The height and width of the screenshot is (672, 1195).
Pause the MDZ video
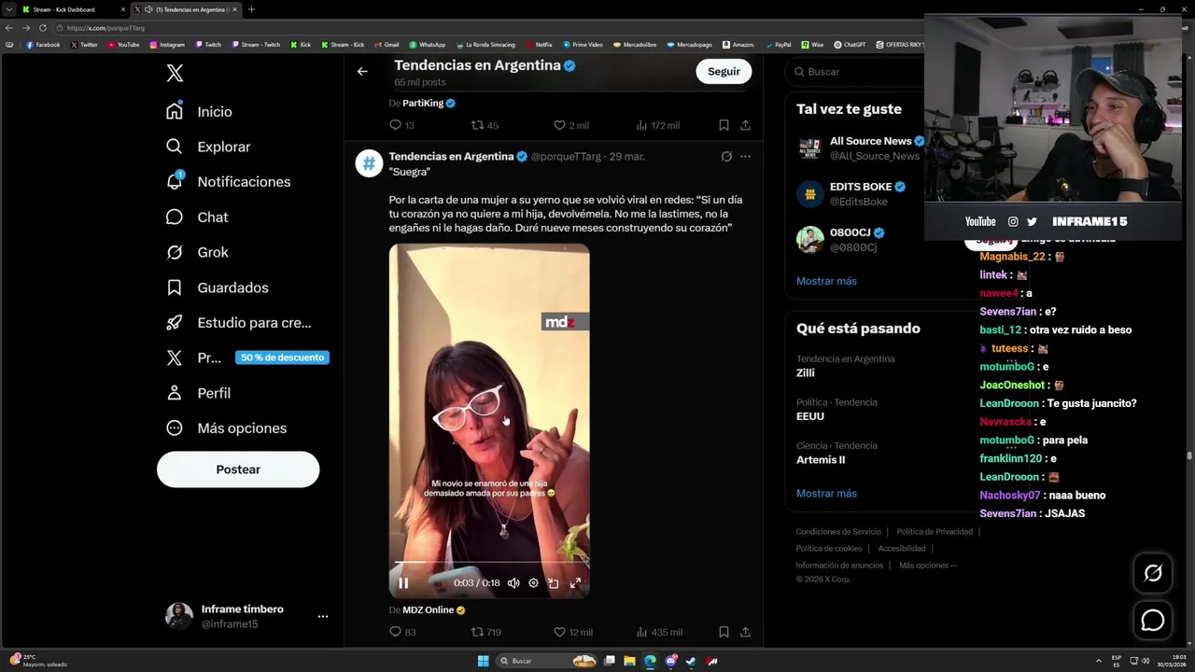403,583
